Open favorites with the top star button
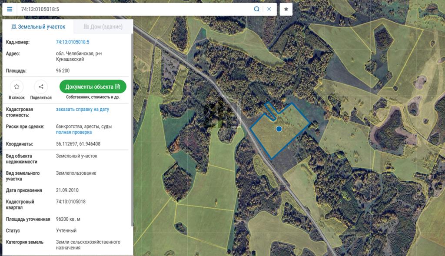Viewport: 445px width, 256px height. point(286,9)
